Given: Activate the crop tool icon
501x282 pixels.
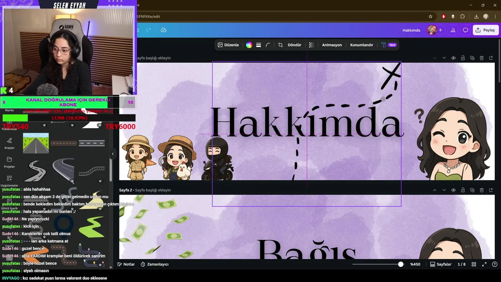Looking at the screenshot, I should coord(281,45).
